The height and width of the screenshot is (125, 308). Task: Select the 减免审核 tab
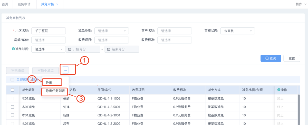47,4
